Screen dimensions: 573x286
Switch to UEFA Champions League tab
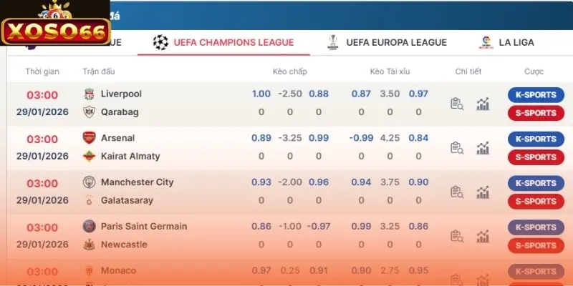click(224, 42)
